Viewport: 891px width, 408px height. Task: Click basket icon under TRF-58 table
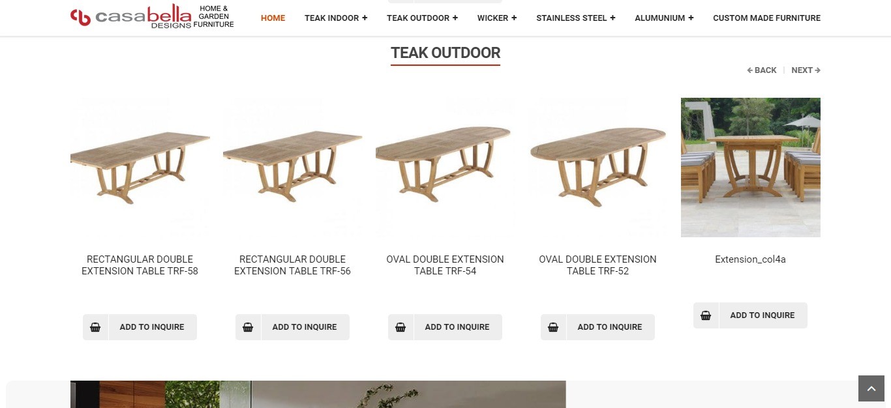point(95,327)
